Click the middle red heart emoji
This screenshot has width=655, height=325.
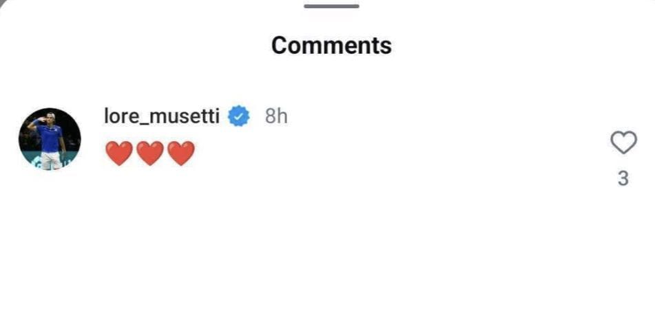coord(150,153)
